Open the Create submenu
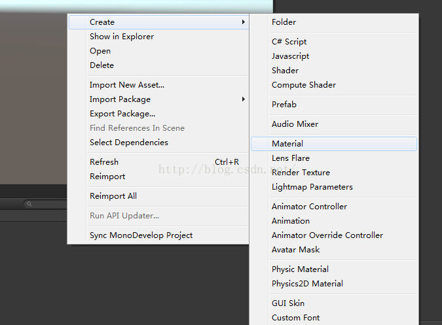 pyautogui.click(x=158, y=22)
